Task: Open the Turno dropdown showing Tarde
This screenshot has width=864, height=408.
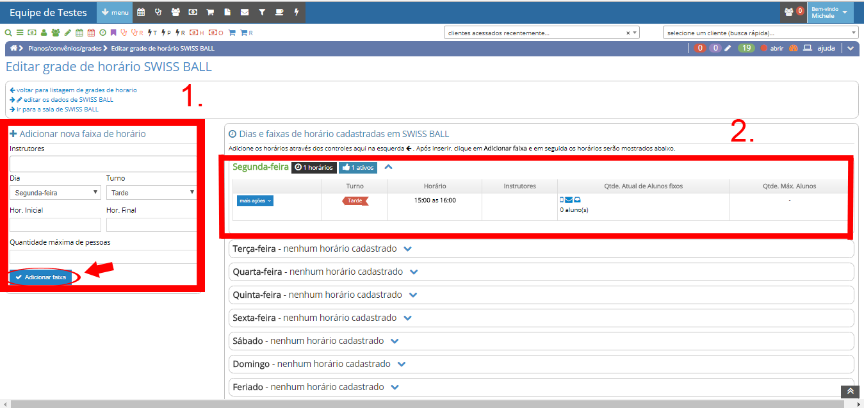Action: [x=151, y=192]
